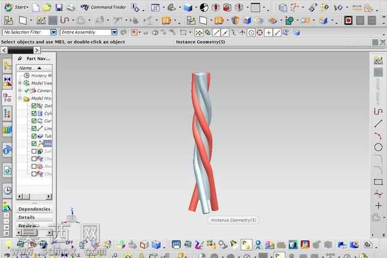Collapse the Model History node
This screenshot has width=387, height=258.
(x=20, y=98)
